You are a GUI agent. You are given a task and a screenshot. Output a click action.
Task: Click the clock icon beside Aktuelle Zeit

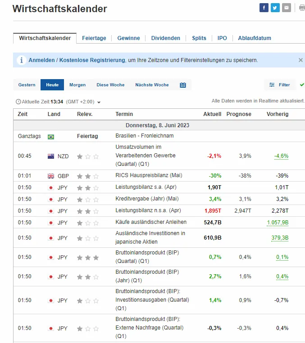(18, 102)
